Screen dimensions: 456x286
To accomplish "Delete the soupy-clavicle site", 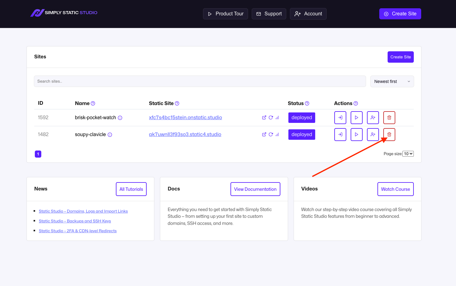I will click(x=389, y=135).
